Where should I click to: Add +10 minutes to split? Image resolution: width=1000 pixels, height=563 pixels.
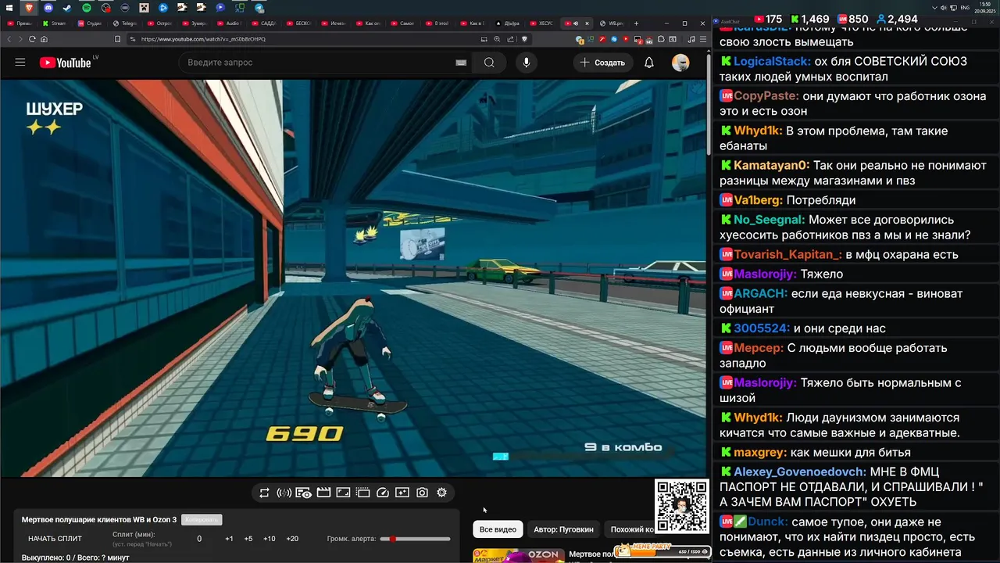point(269,539)
